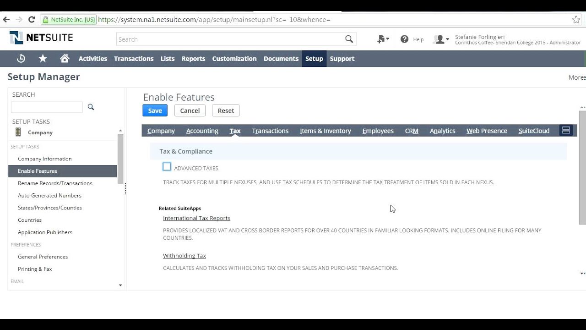Click the green lock NetSuite Inc. security badge
The image size is (586, 330).
[x=68, y=20]
